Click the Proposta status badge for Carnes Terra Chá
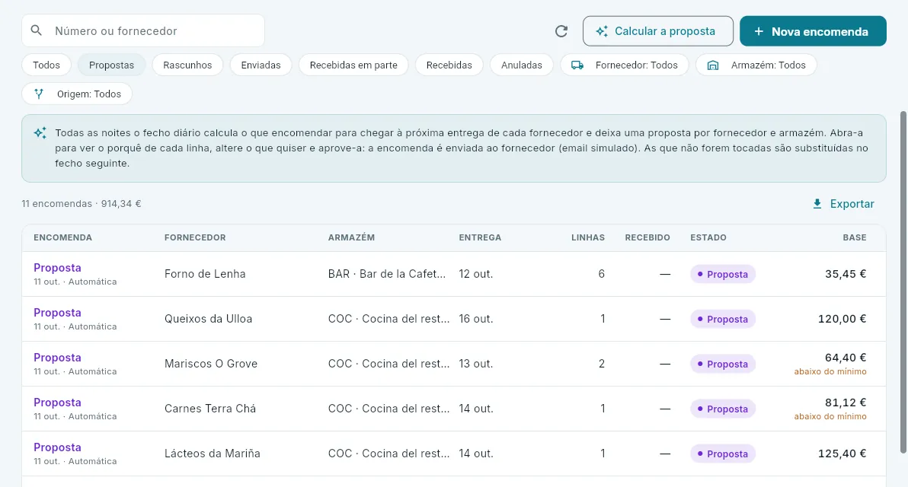This screenshot has width=908, height=487. tap(723, 409)
